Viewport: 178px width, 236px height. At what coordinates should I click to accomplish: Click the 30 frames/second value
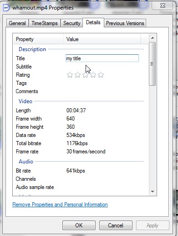point(86,152)
